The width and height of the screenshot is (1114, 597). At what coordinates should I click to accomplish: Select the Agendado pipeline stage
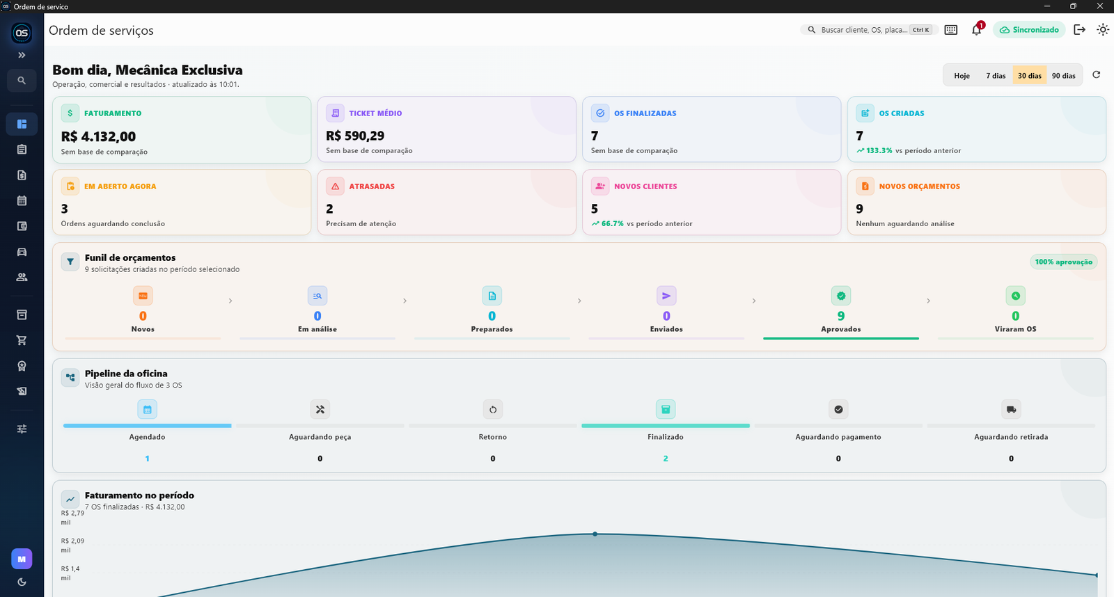point(148,431)
